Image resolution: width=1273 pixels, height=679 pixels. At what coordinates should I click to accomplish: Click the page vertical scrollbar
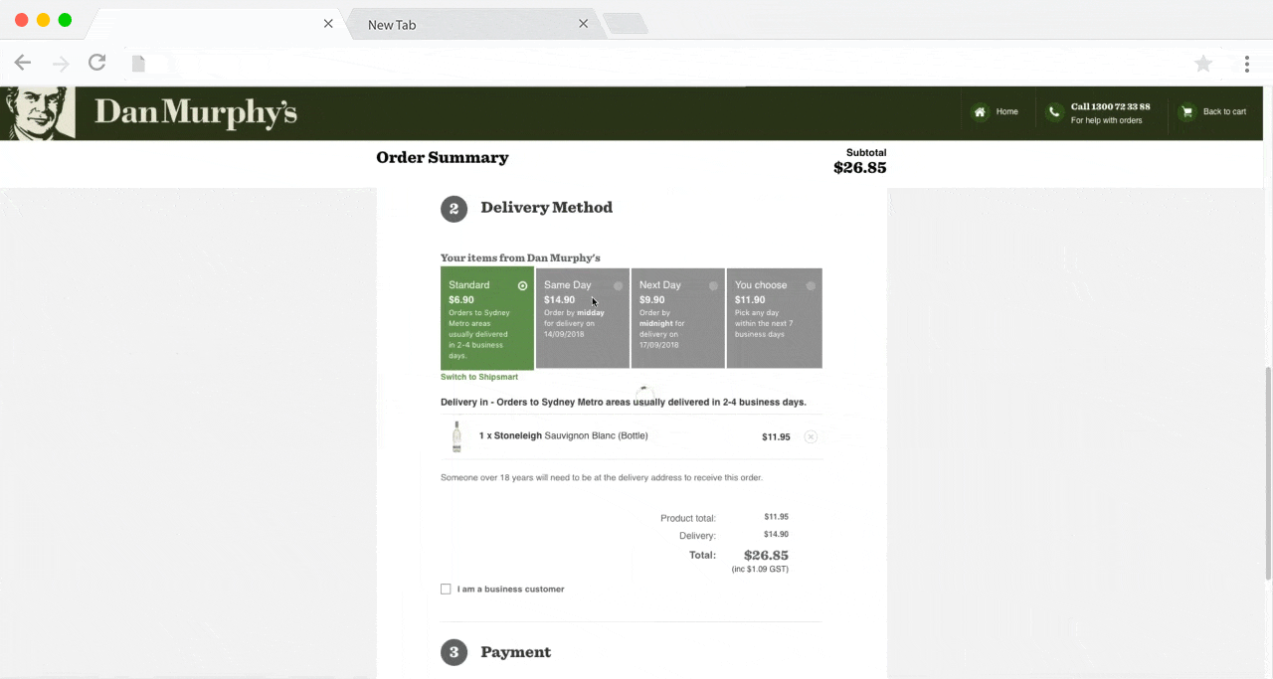1267,474
